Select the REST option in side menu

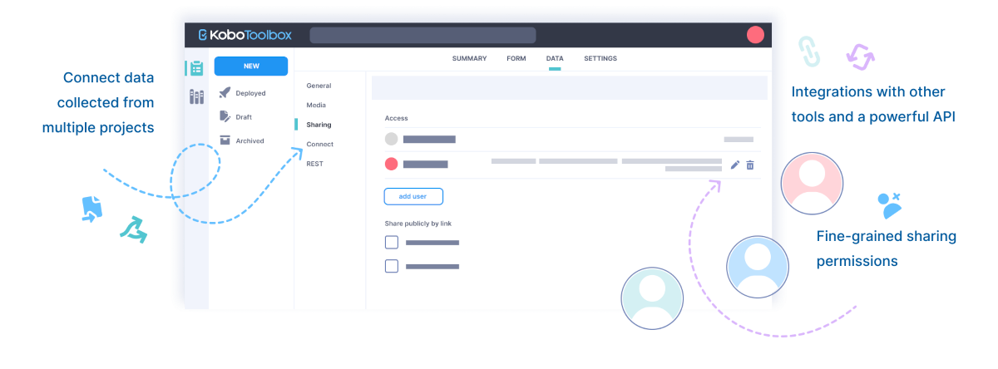(x=314, y=164)
